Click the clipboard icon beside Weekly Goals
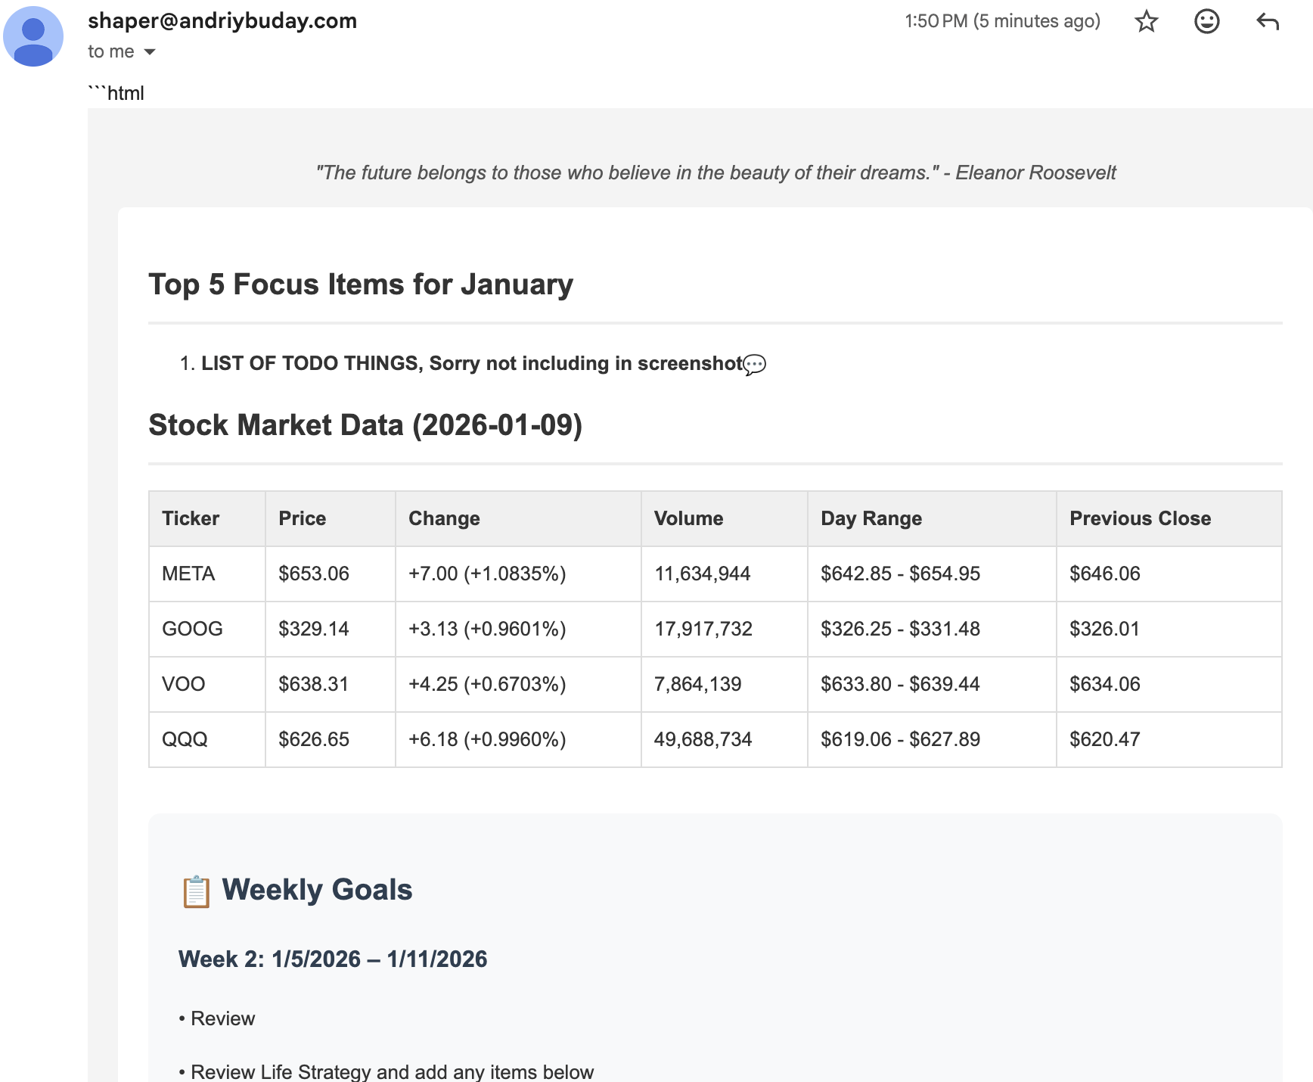The width and height of the screenshot is (1313, 1082). pyautogui.click(x=196, y=891)
